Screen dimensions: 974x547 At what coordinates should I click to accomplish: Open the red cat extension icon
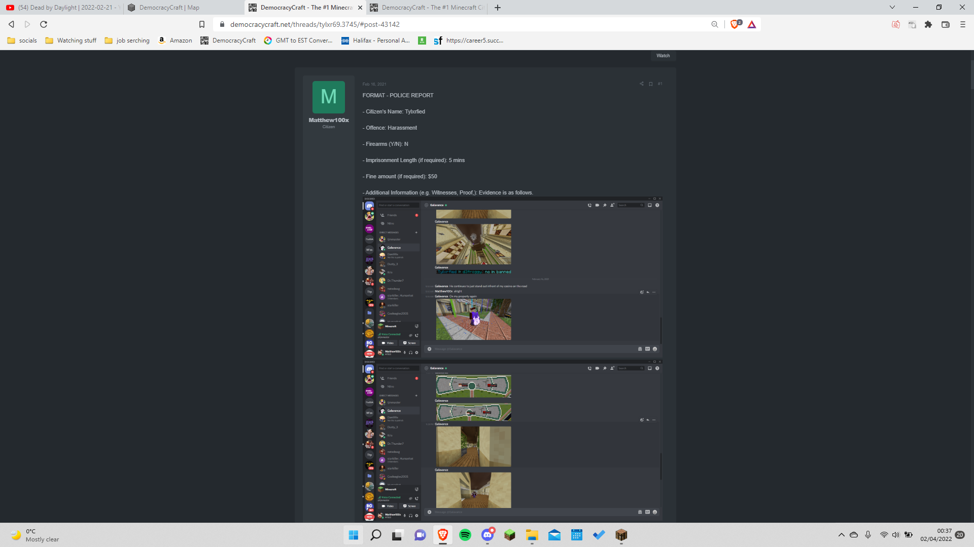896,24
